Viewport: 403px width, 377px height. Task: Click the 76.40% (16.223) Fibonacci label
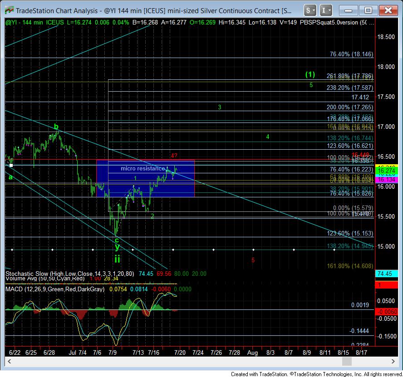351,169
